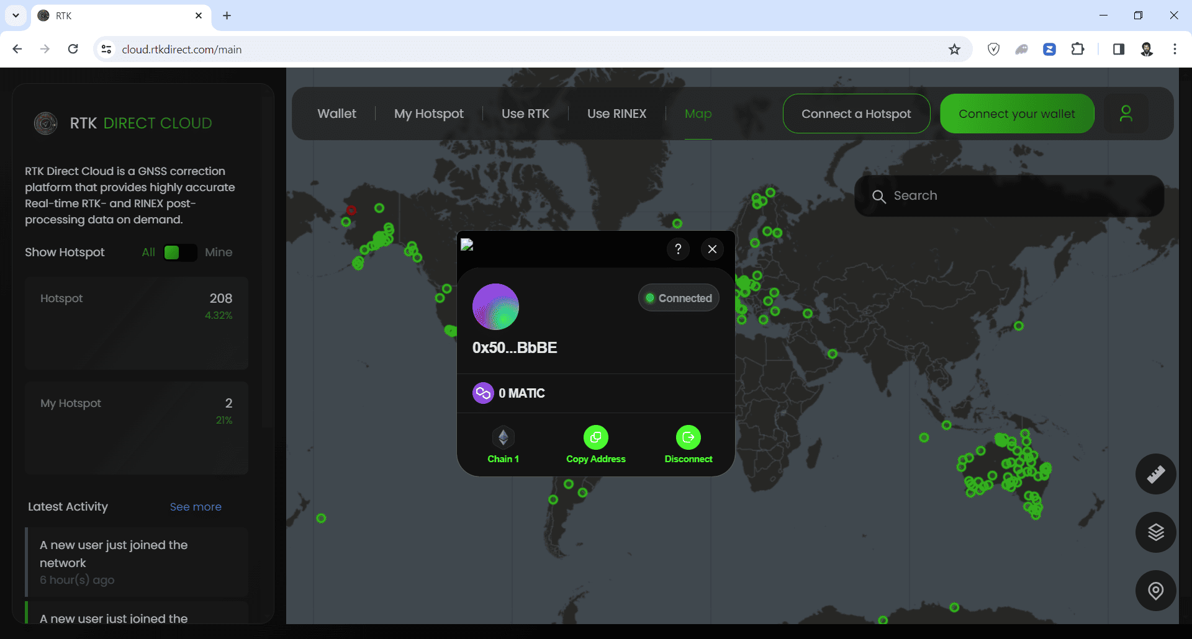Go to My Hotspot tab
The image size is (1192, 639).
429,114
